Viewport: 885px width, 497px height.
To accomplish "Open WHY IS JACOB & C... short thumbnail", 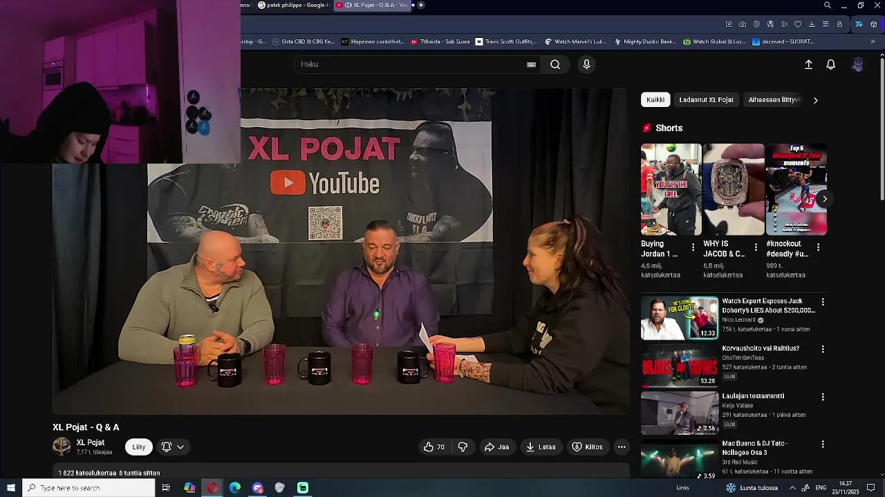I will pos(734,189).
